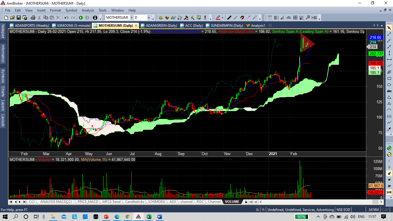Select the PRICE_MACD sheet tab
The height and width of the screenshot is (221, 393).
(x=88, y=202)
